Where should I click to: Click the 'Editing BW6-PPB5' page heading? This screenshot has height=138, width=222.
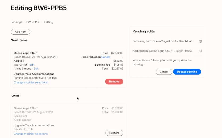click(39, 8)
